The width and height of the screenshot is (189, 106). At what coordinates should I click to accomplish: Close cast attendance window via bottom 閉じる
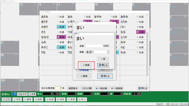[143, 88]
